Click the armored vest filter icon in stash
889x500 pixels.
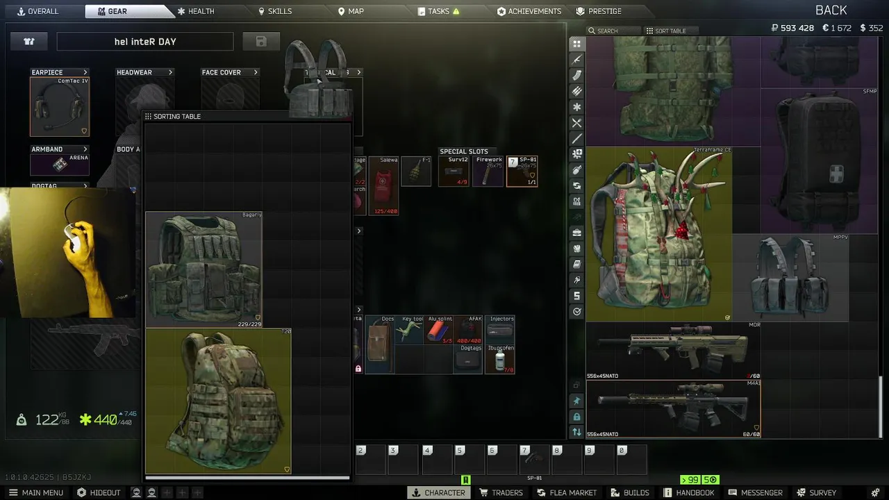[576, 249]
